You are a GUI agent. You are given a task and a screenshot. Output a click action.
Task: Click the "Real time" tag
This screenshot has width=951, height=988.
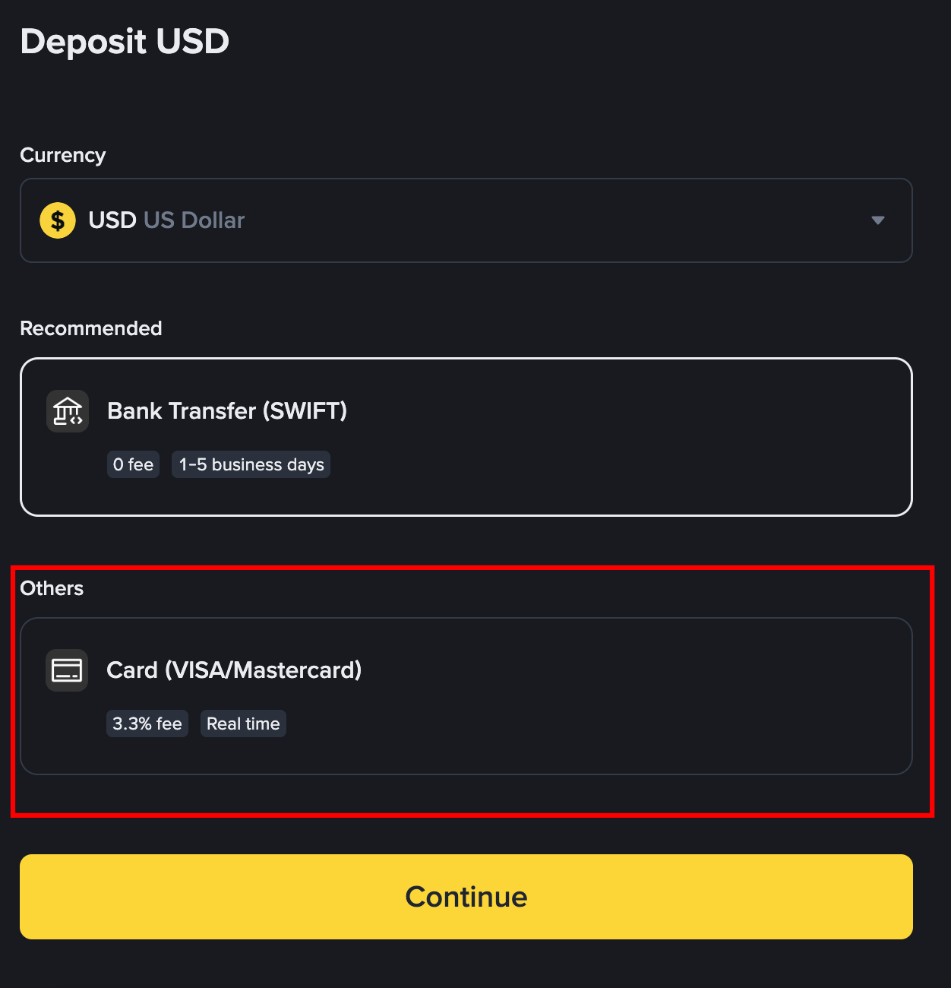243,724
